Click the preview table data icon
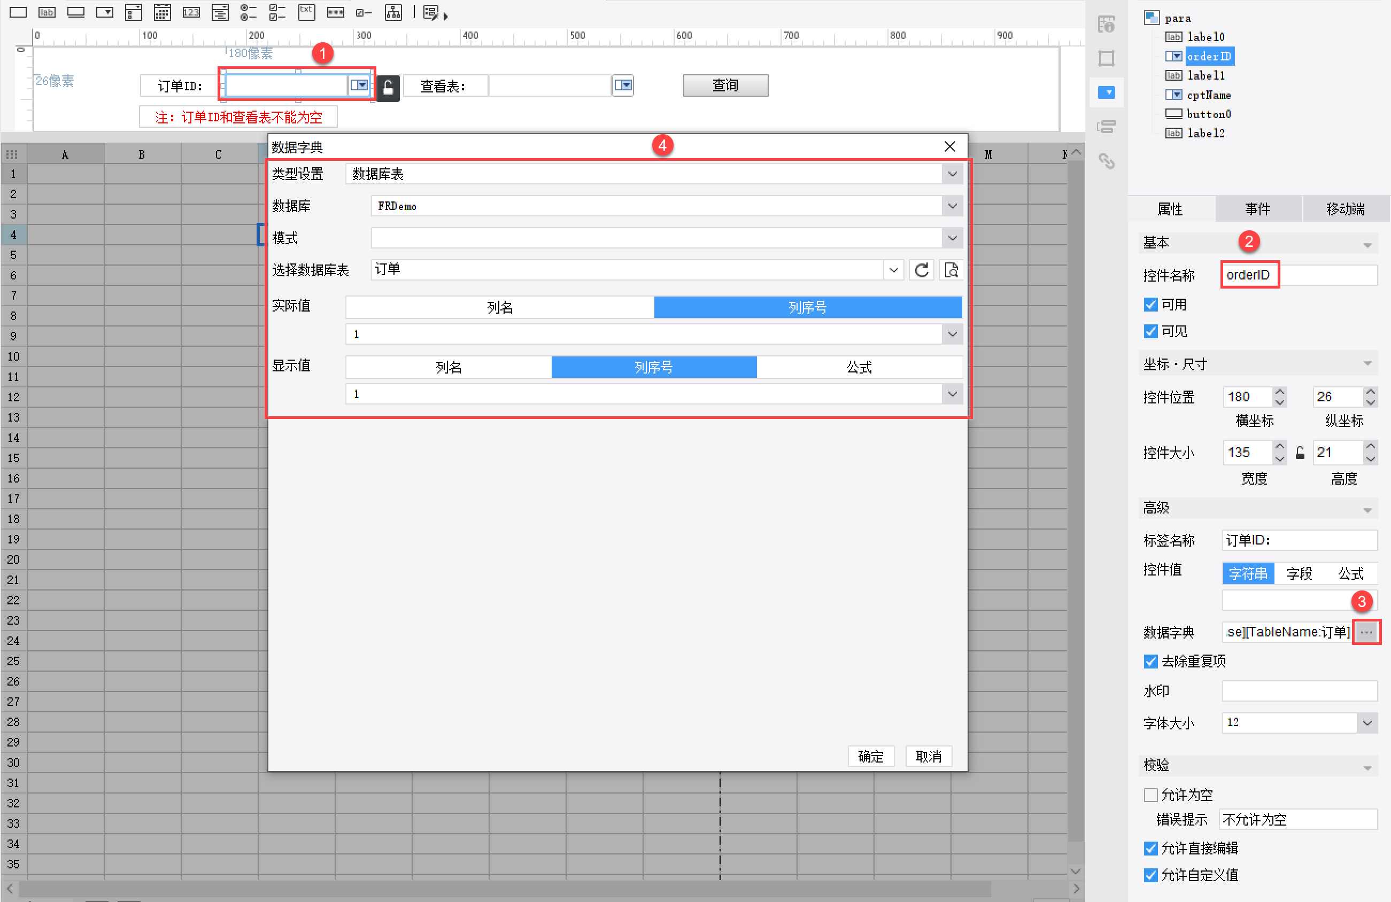The image size is (1391, 902). (951, 270)
